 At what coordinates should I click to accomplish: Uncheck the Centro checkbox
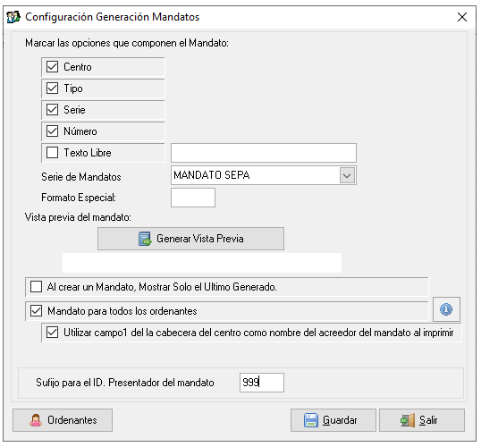52,66
